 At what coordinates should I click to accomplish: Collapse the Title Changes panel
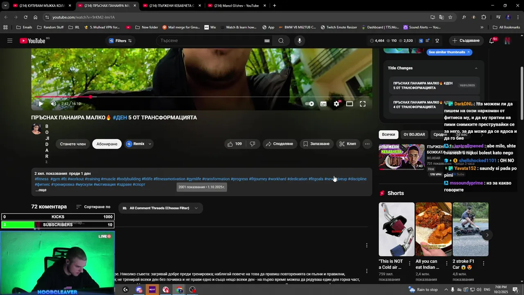point(476,68)
